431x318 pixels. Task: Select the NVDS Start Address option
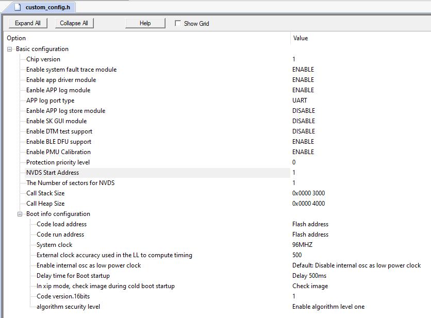click(53, 173)
